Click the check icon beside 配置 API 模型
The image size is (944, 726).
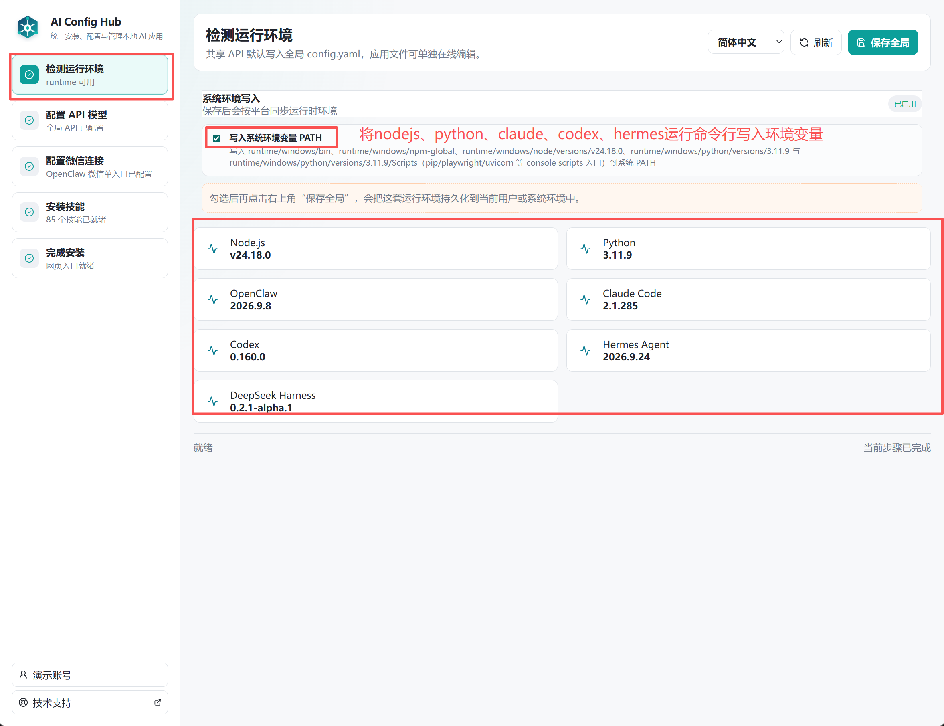(29, 121)
